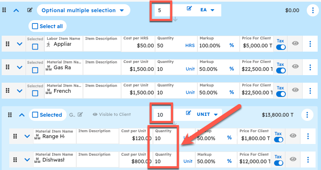Tick the Selected checkbox on the French row

pos(35,94)
